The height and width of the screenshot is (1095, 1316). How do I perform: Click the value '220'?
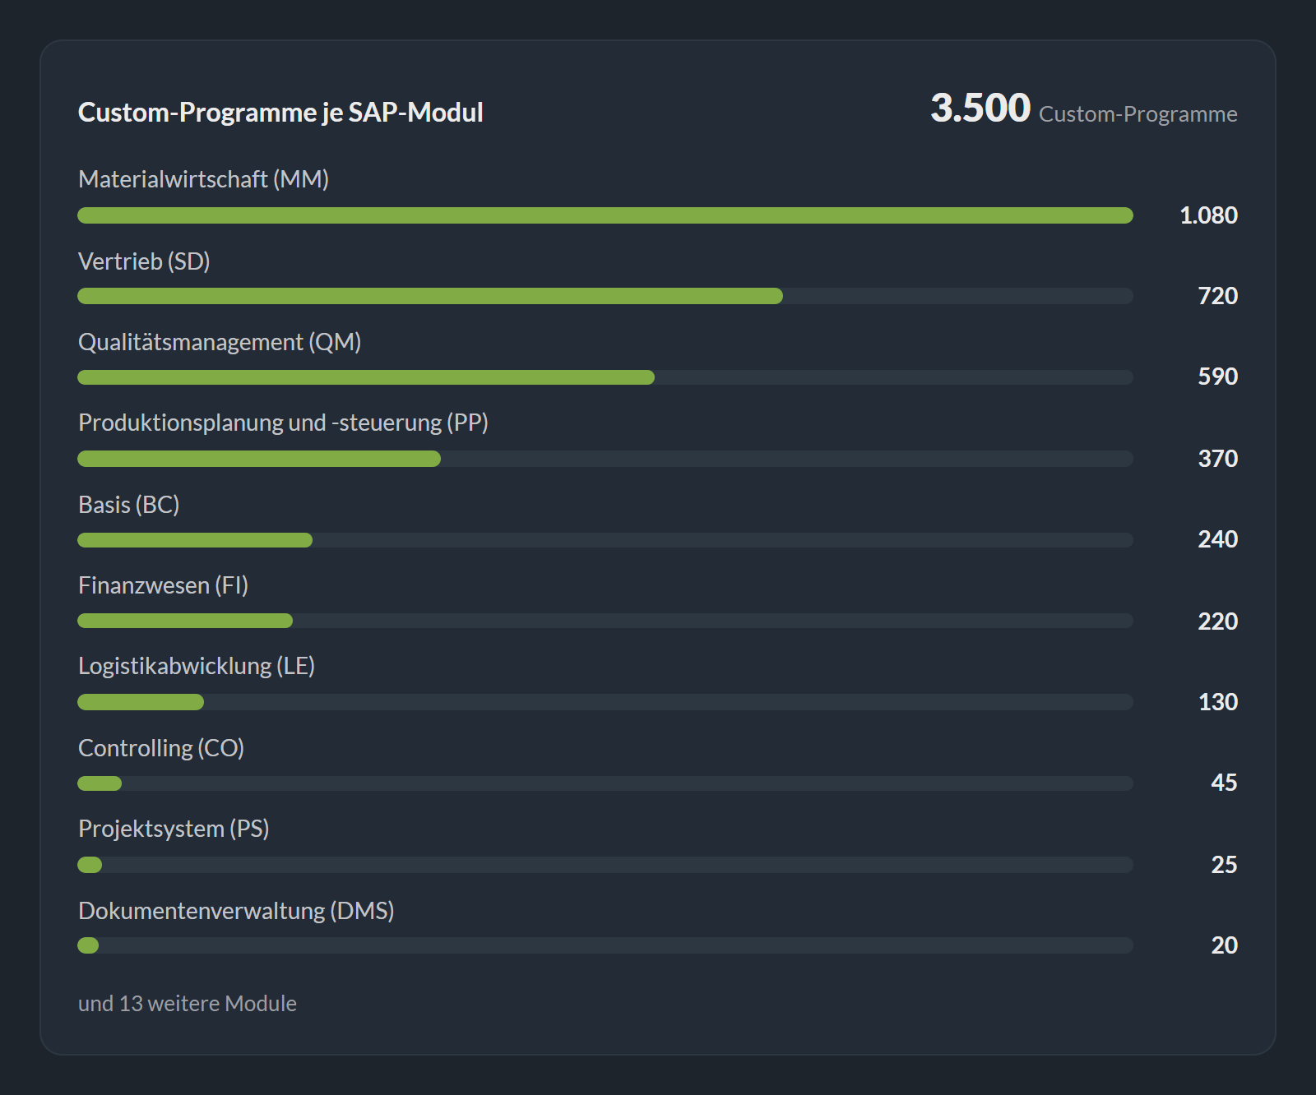pos(1217,621)
